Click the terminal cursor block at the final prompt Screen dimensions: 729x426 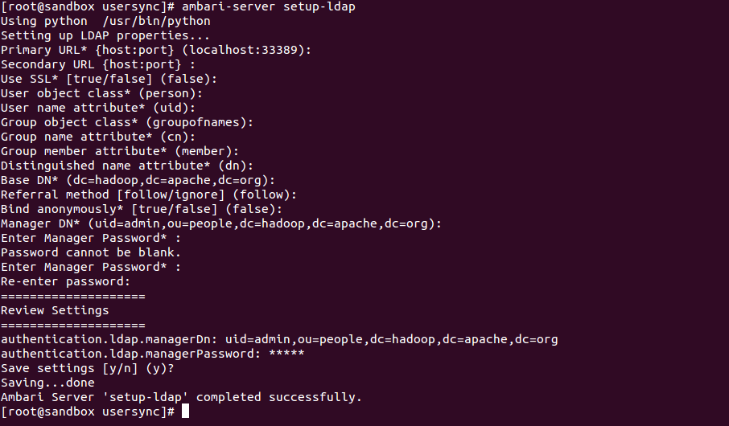pyautogui.click(x=186, y=412)
